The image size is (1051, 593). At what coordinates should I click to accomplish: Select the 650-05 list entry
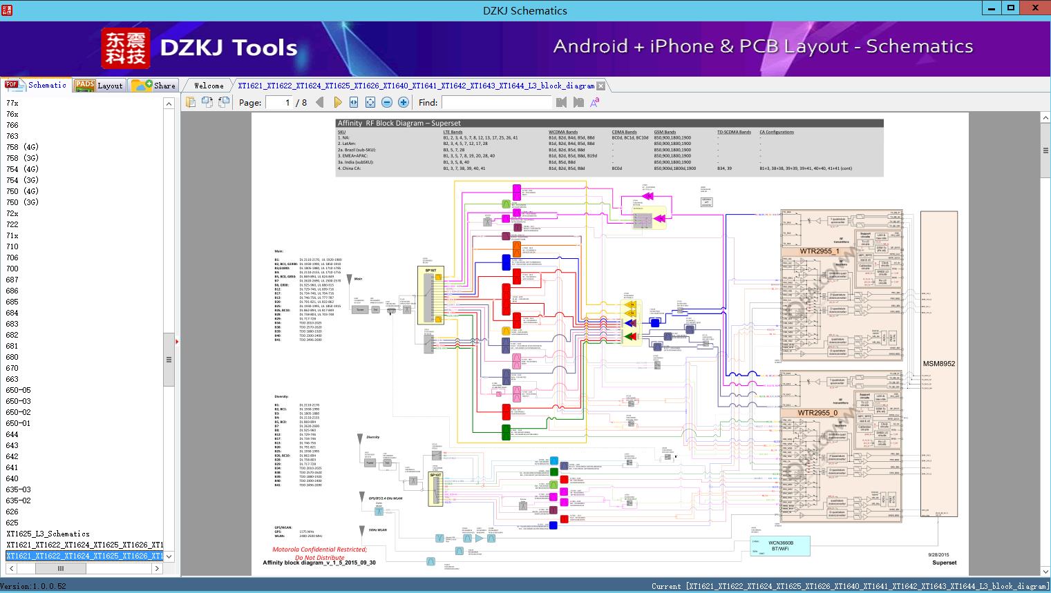pos(19,390)
